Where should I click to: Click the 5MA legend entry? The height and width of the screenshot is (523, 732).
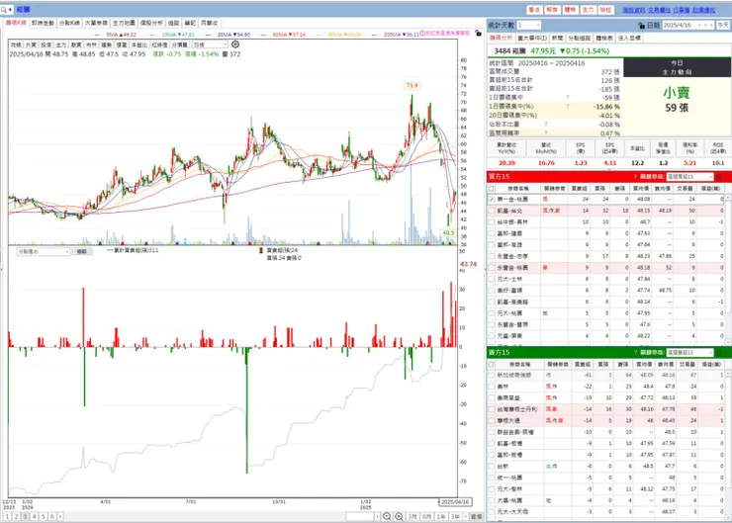pyautogui.click(x=121, y=35)
